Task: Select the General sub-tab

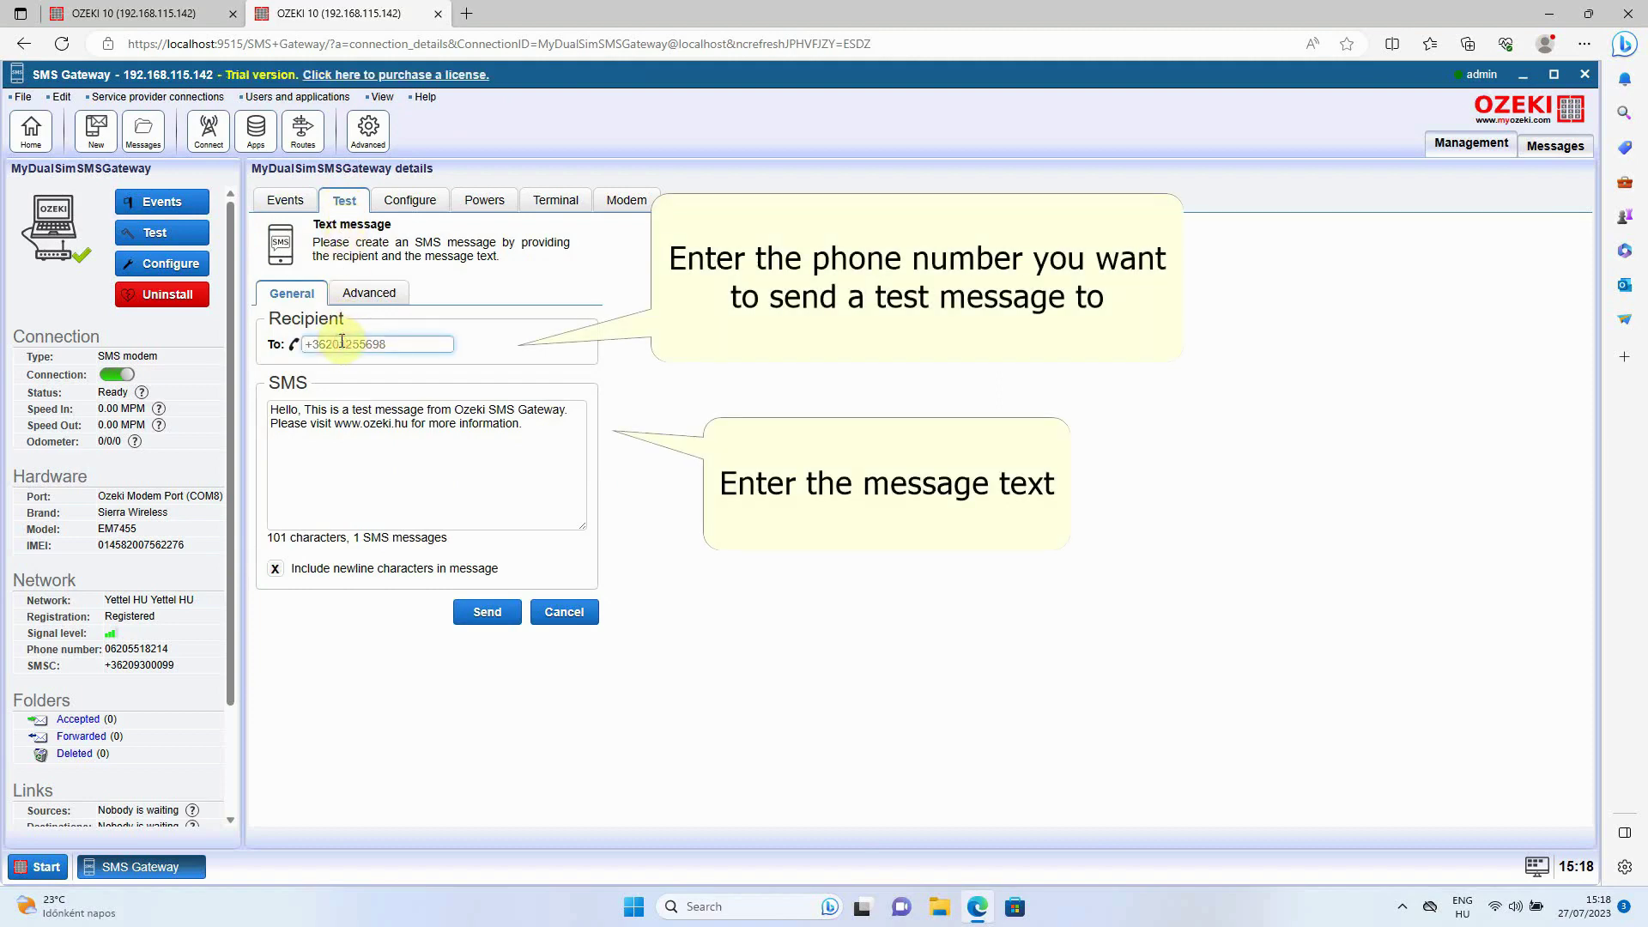Action: tap(292, 293)
